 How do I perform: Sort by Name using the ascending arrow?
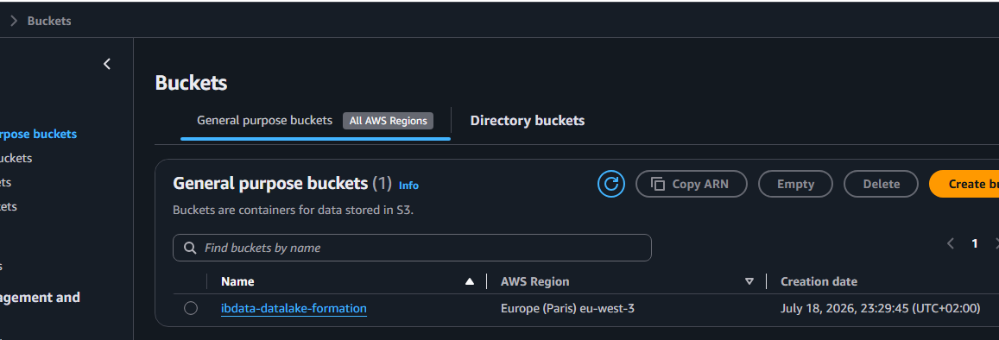coord(470,281)
